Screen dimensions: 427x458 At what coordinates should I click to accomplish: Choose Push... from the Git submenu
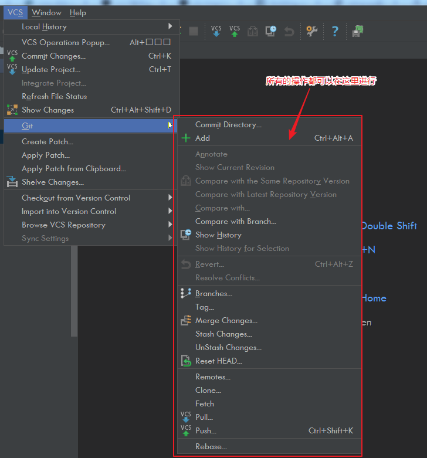(x=206, y=431)
